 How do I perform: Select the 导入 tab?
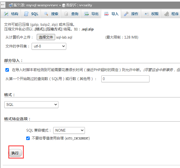click(111, 14)
